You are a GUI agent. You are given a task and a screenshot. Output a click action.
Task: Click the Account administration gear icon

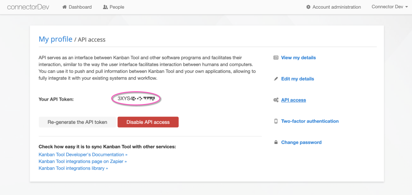tap(308, 7)
